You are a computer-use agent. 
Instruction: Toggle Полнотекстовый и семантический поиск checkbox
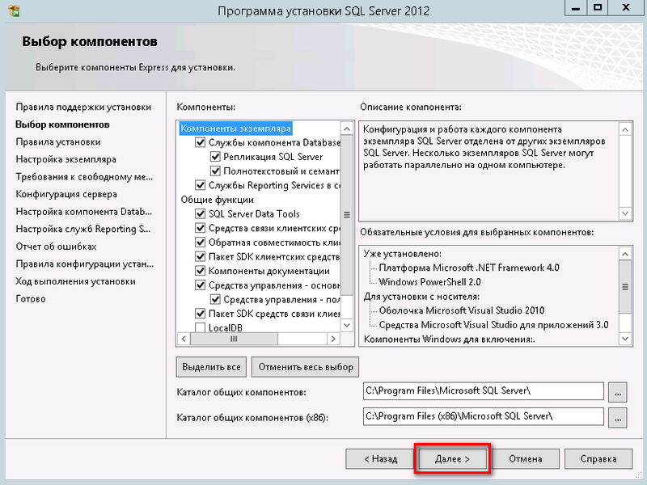[x=215, y=171]
